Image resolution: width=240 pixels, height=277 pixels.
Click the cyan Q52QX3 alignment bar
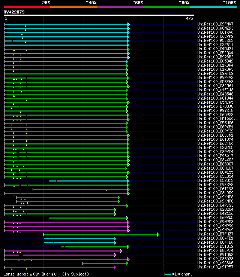(88, 181)
